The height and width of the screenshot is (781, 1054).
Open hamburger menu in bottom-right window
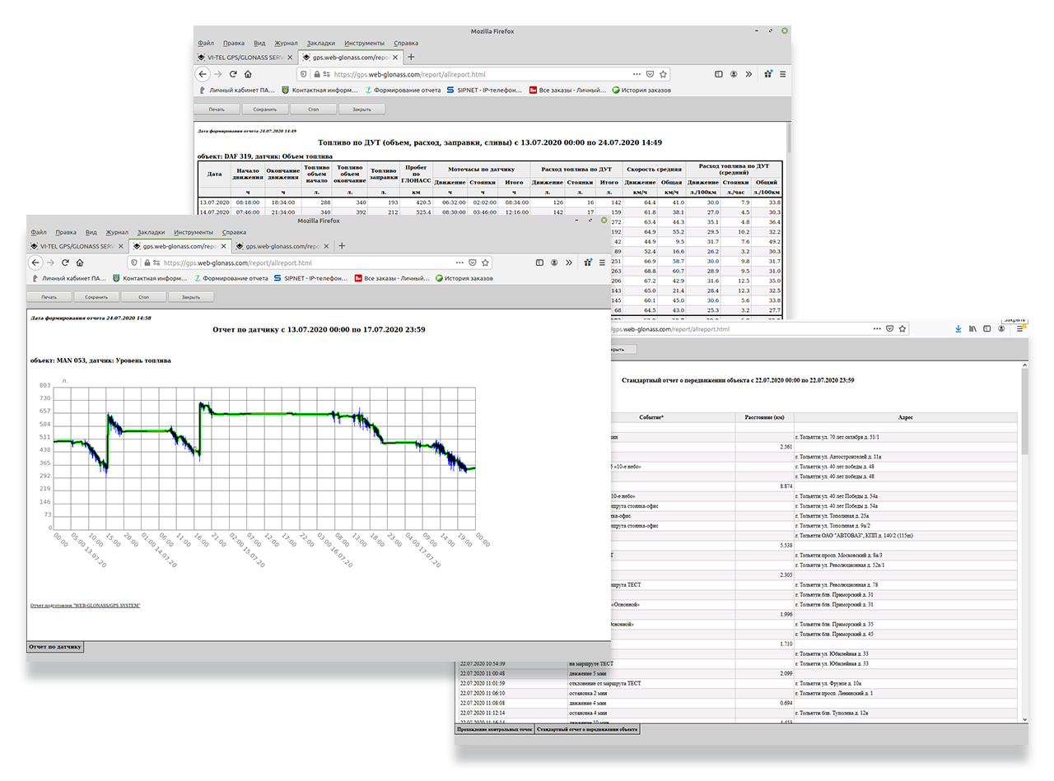tap(1019, 328)
